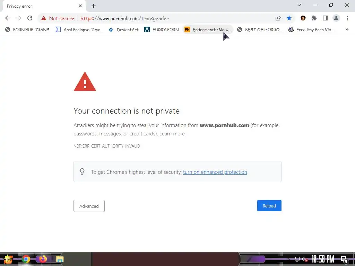Click the red warning triangle image
Screen dimensions: 355x266
point(85,82)
